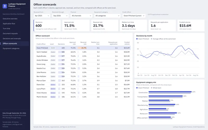Open Credit officer Owen Pritchard dropdown
Image resolution: width=208 pixels, height=130 pixels.
point(134,16)
